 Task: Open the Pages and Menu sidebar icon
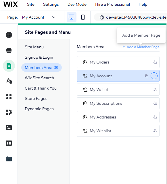point(9,66)
